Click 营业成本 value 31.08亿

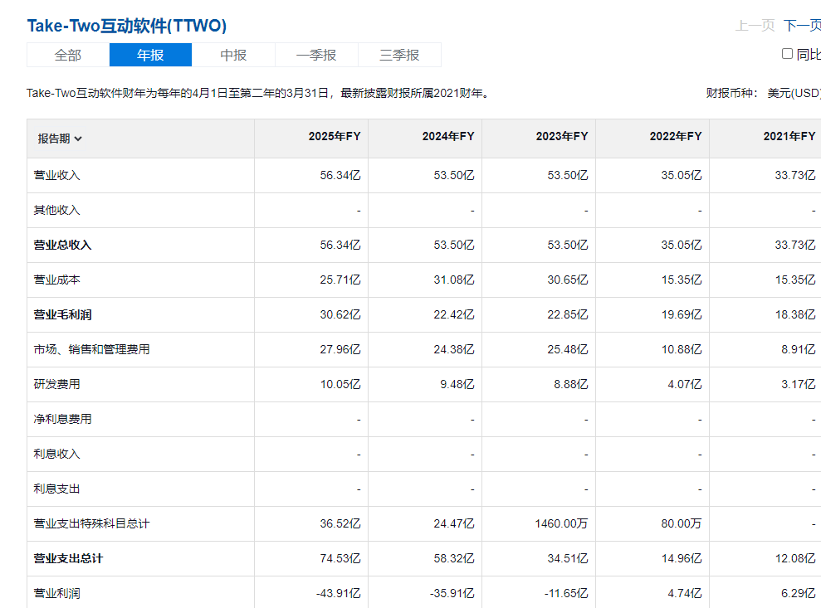click(x=454, y=280)
